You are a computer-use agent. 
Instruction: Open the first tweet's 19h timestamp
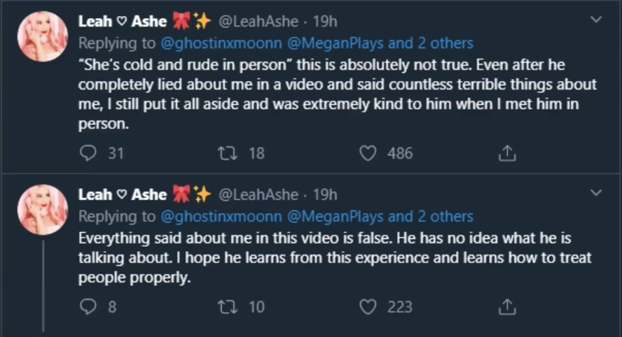pyautogui.click(x=325, y=22)
